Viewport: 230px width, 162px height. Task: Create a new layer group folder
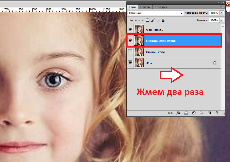pyautogui.click(x=201, y=113)
